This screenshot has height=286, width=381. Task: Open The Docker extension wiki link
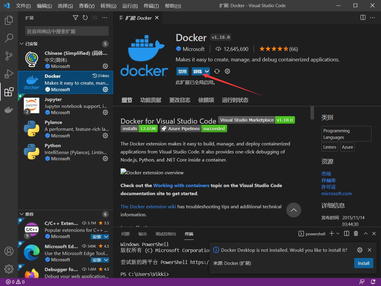tap(148, 206)
